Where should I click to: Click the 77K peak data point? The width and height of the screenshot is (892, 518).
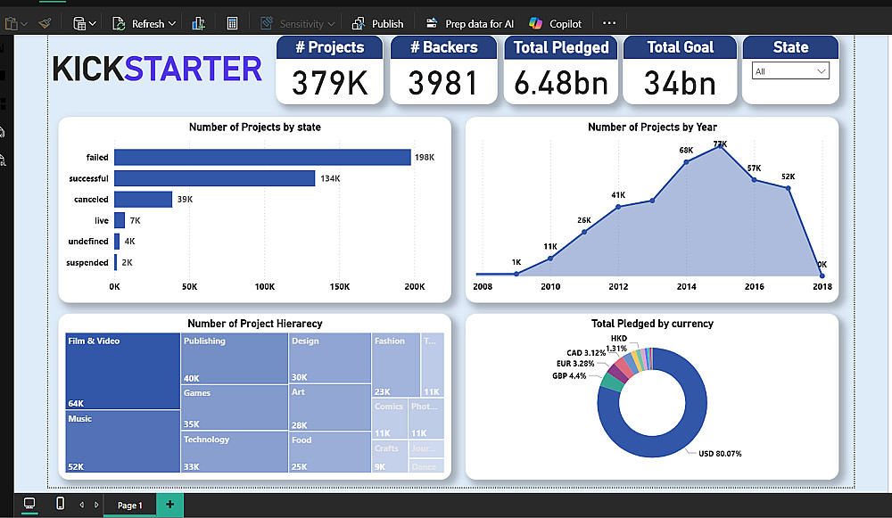pos(720,146)
